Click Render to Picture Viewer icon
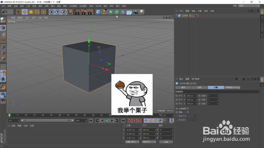 (x=84, y=12)
